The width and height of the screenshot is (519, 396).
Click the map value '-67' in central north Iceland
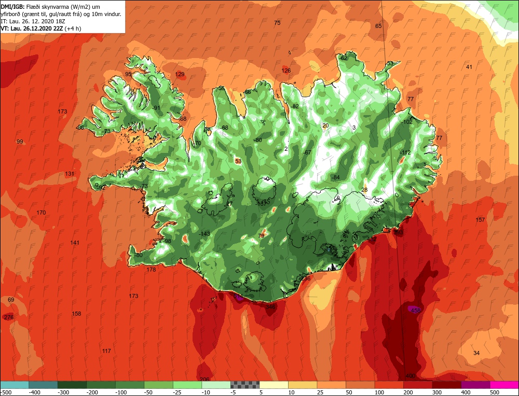click(x=307, y=152)
